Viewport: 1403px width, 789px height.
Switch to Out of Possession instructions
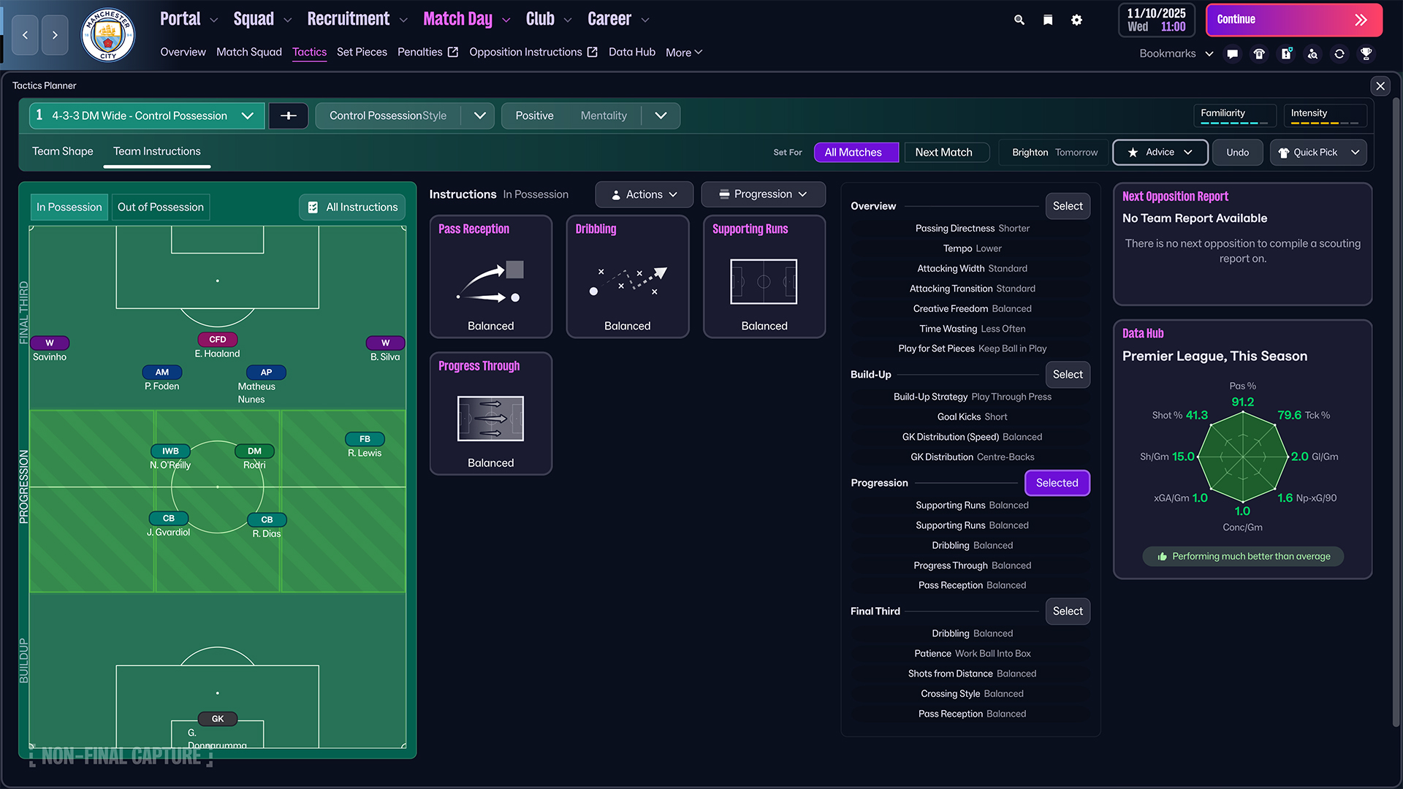(x=160, y=207)
